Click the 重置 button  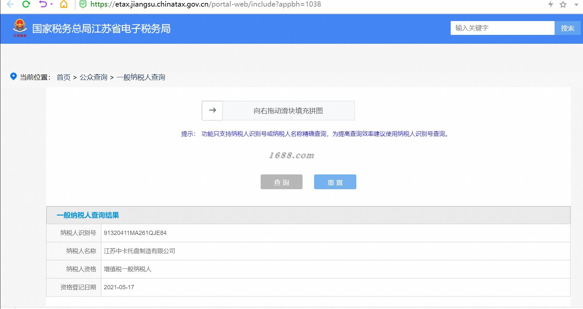(335, 182)
